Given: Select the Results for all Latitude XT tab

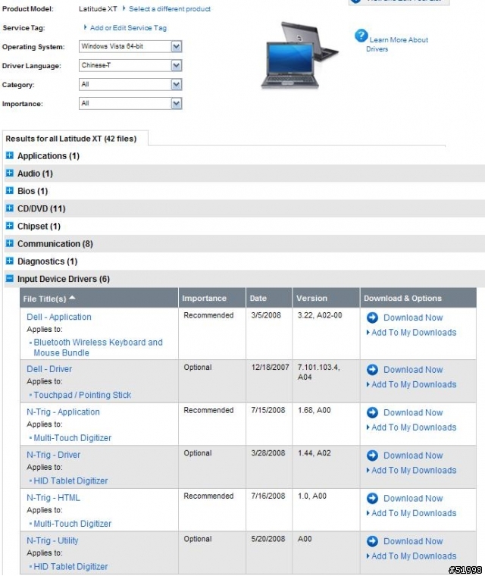Looking at the screenshot, I should pos(75,139).
